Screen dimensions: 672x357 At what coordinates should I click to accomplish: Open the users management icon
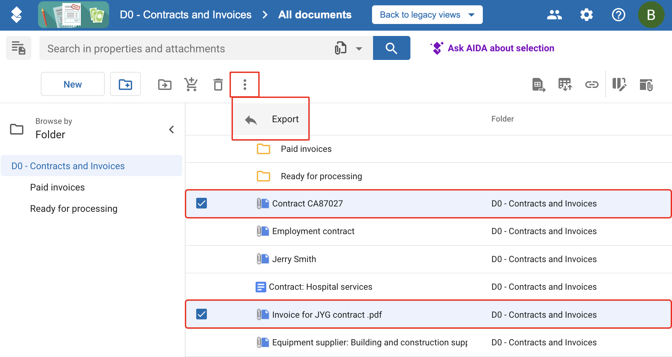point(554,15)
